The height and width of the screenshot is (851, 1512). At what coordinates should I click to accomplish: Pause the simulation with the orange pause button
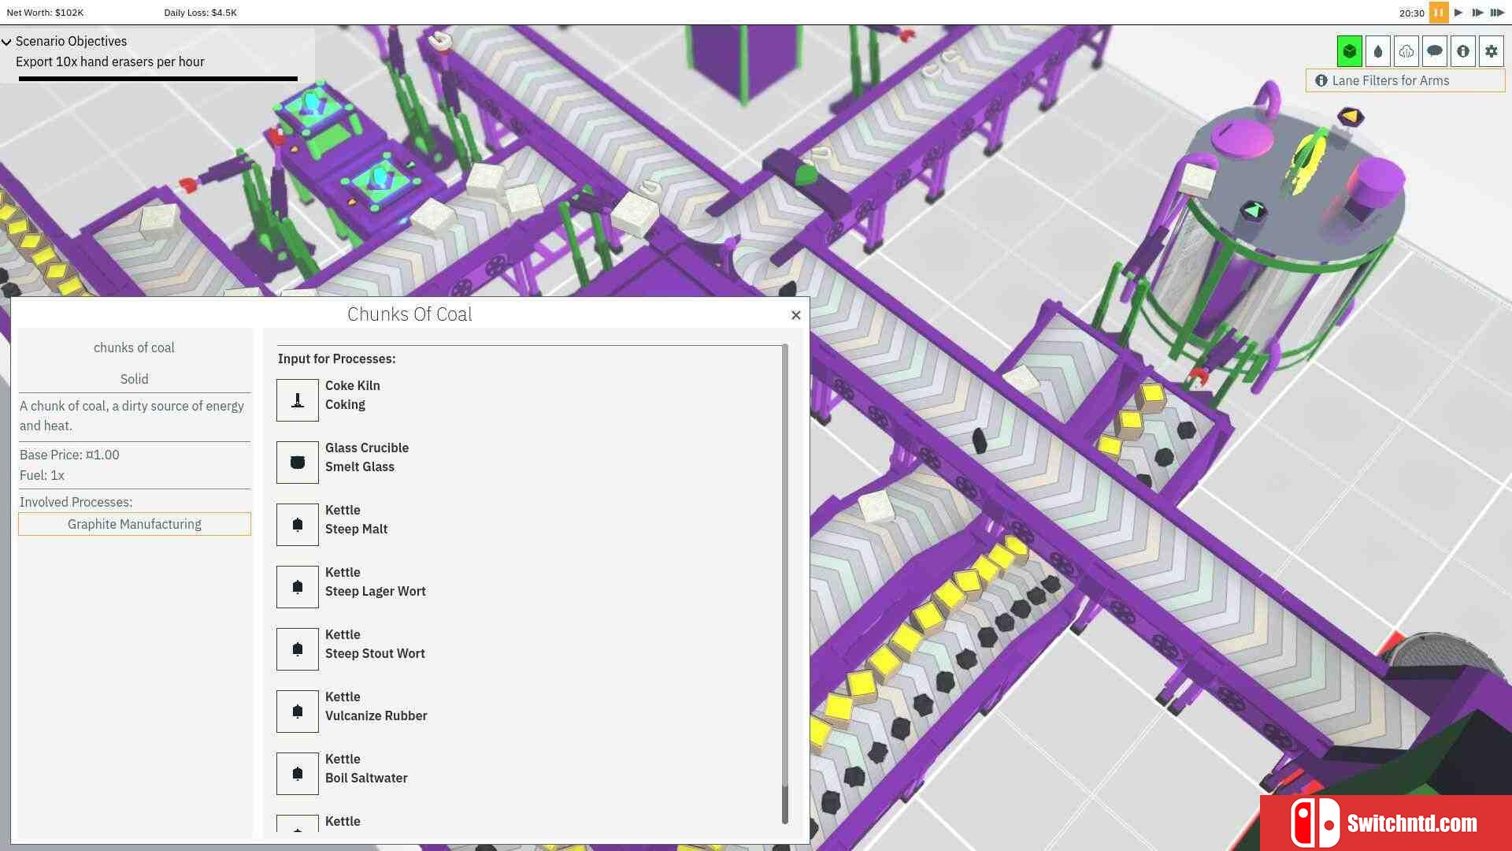coord(1439,13)
